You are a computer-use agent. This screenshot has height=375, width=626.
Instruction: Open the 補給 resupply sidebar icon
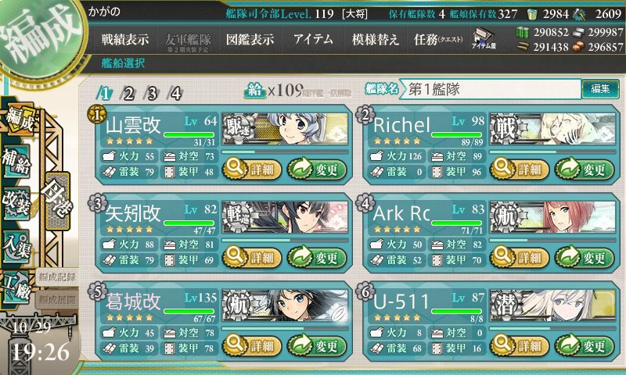(16, 160)
